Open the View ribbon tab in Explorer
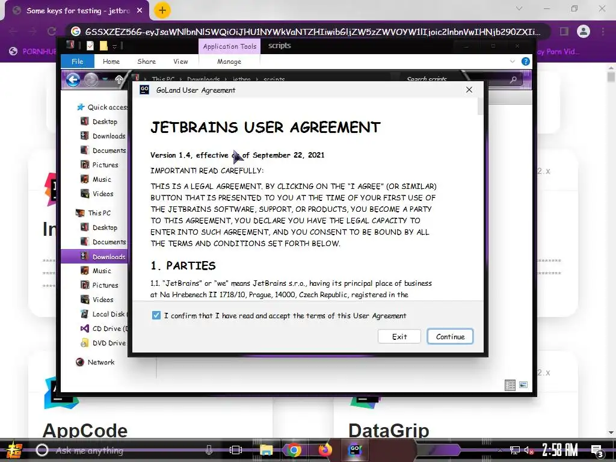The width and height of the screenshot is (616, 462). tap(180, 61)
